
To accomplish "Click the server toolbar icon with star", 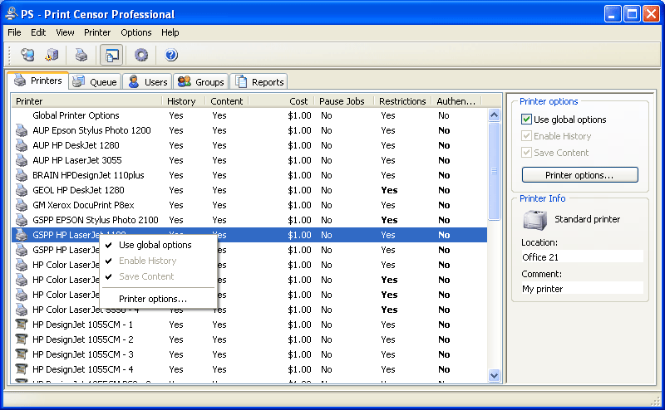I will point(52,55).
